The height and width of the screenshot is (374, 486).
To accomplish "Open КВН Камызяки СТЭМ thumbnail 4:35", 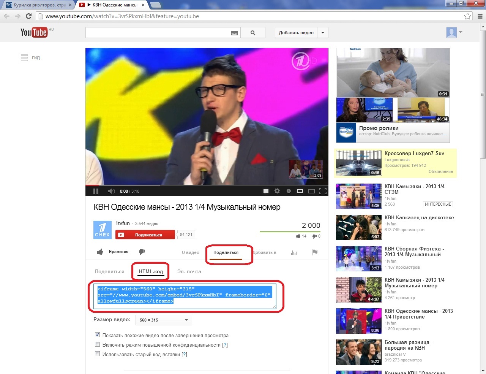I will (x=359, y=196).
